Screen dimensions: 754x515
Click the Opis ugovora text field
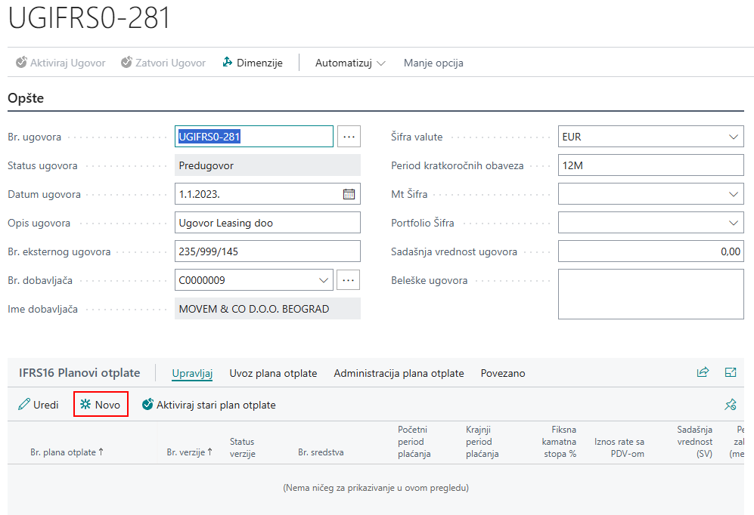point(268,223)
